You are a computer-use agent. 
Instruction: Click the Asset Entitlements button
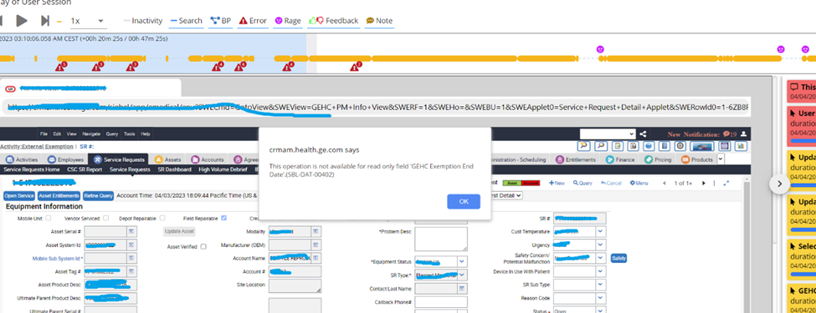point(59,195)
